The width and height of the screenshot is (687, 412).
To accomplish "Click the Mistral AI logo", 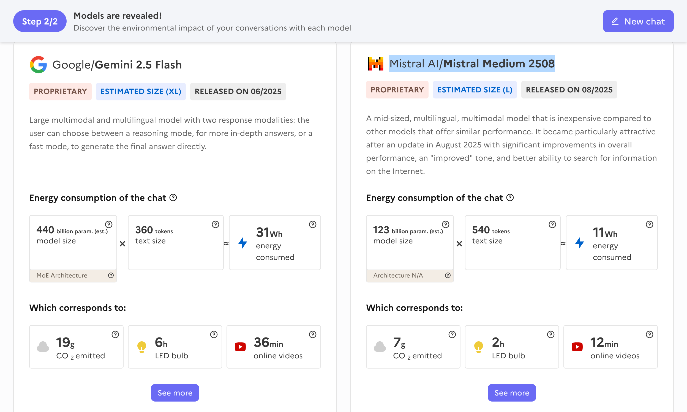I will 375,64.
